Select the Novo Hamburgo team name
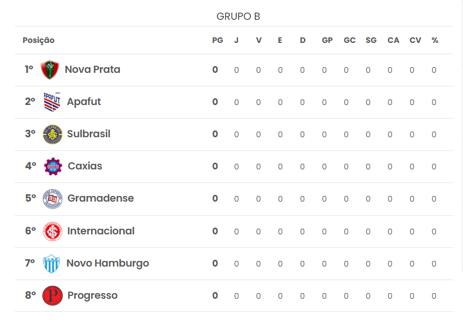This screenshot has height=327, width=463. pyautogui.click(x=108, y=263)
